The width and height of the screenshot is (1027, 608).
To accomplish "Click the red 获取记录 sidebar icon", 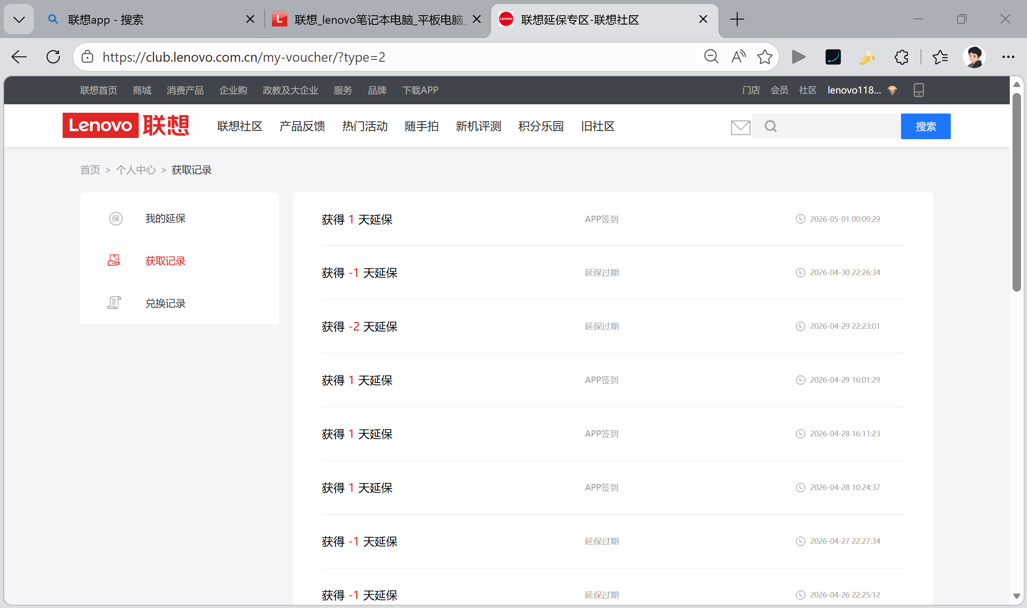I will pos(114,260).
